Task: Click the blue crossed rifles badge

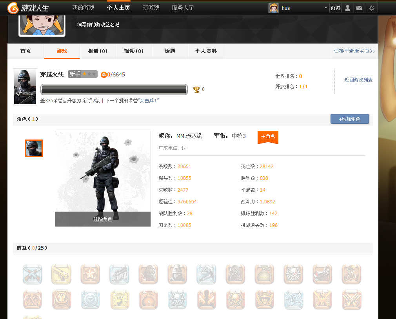Action: point(32,274)
